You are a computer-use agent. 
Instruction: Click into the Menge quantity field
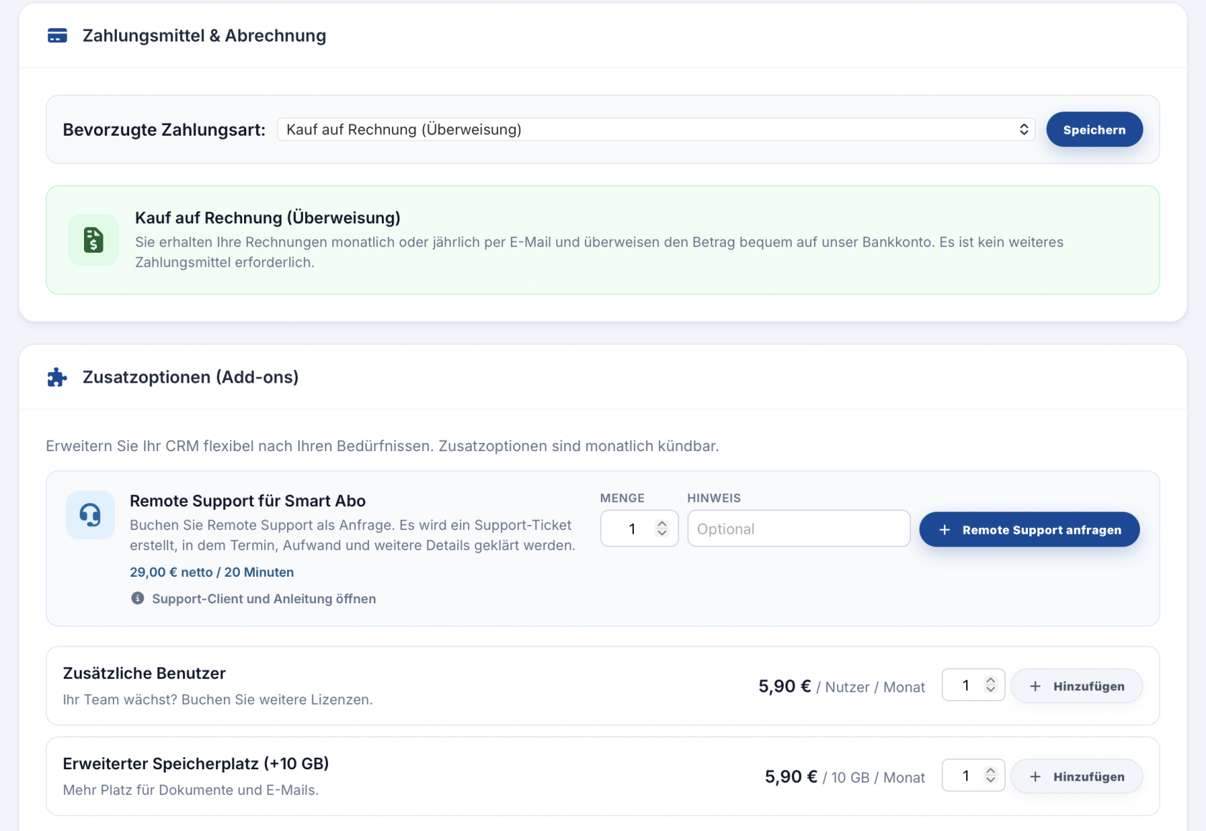pos(639,529)
